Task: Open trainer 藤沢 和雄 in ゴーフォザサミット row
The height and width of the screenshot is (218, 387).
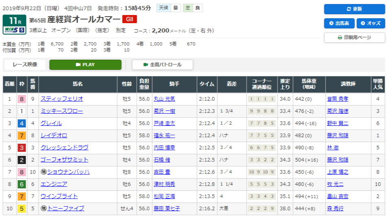Action: (338, 160)
